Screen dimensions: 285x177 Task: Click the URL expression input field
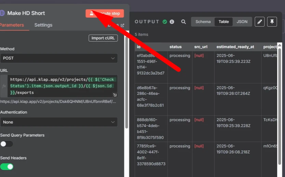pyautogui.click(x=62, y=86)
